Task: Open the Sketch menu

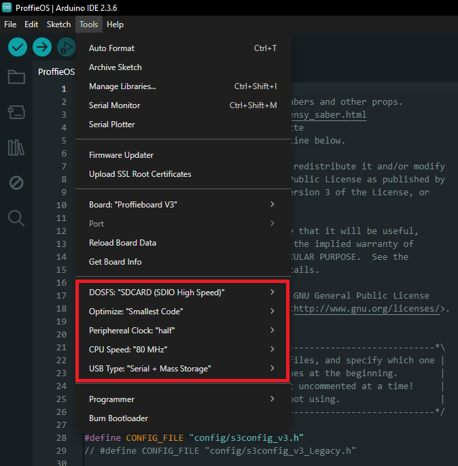Action: (x=58, y=24)
